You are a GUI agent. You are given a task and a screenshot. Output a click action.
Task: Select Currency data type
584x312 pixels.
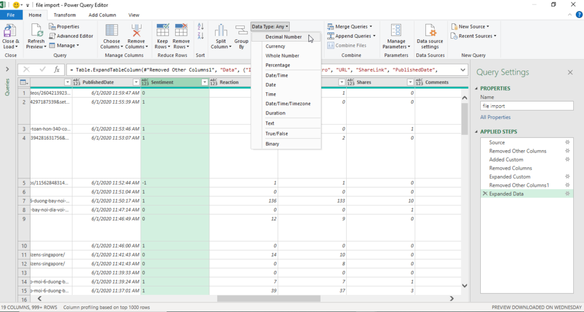(286, 46)
